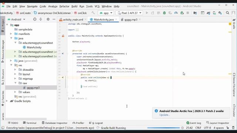Open the app run configuration dropdown

(x=106, y=13)
